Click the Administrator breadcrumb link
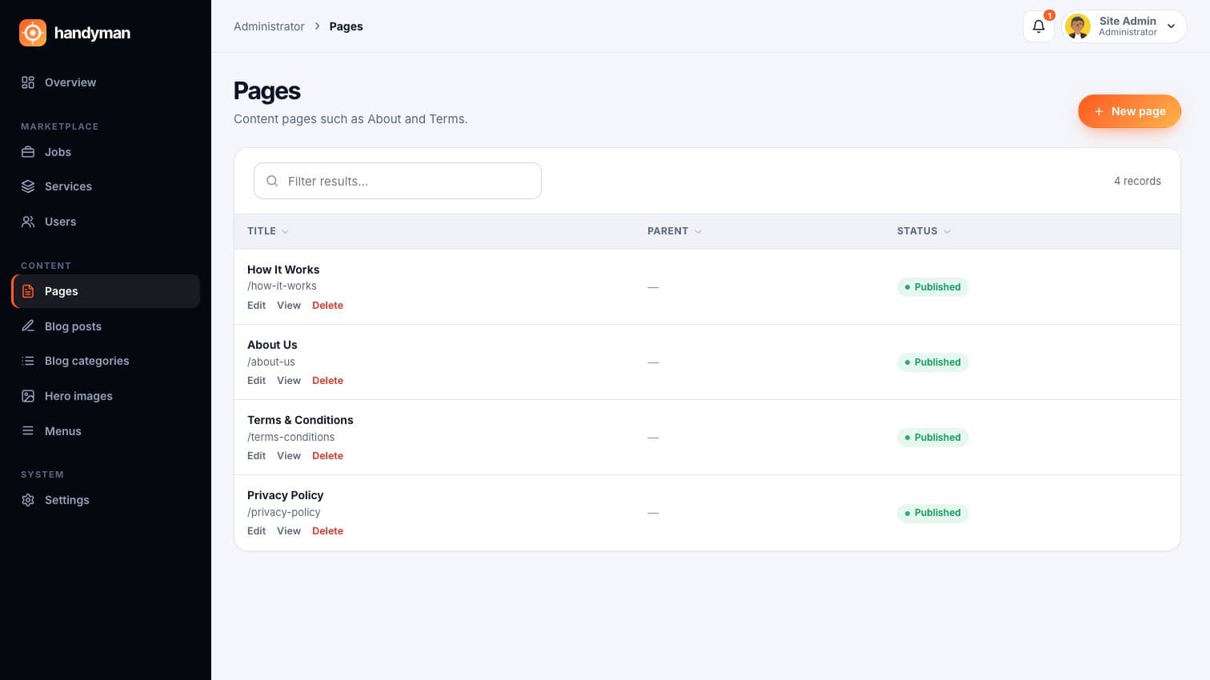The height and width of the screenshot is (680, 1210). point(269,26)
